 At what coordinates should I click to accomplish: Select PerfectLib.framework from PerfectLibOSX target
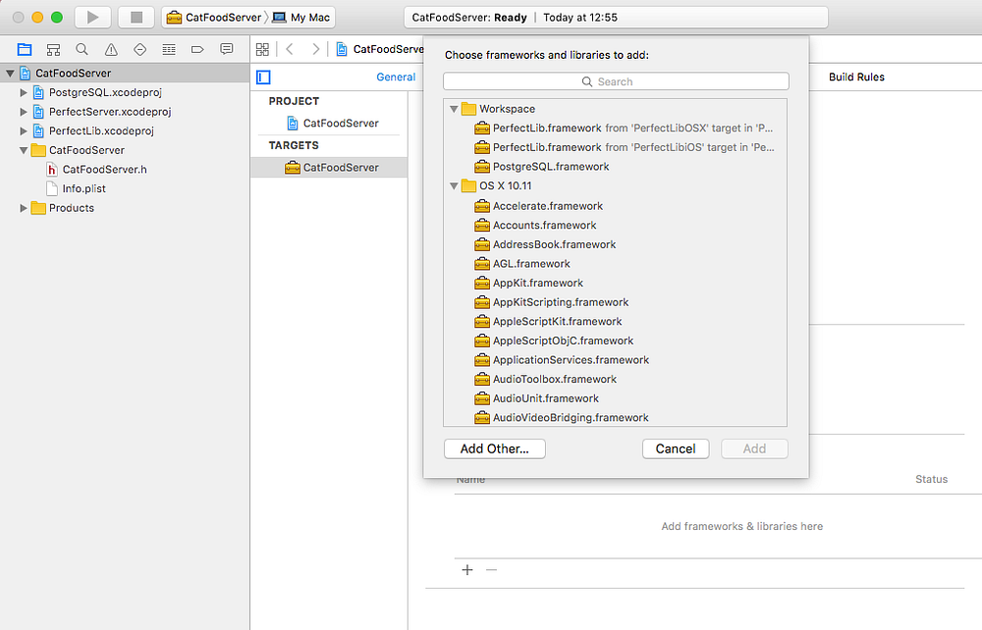coord(624,129)
